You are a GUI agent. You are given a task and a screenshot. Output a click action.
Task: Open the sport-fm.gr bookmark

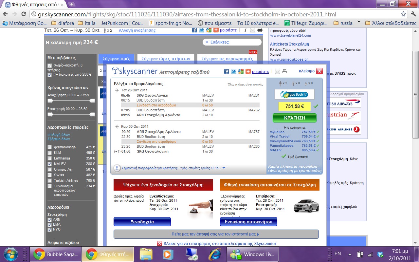point(170,23)
